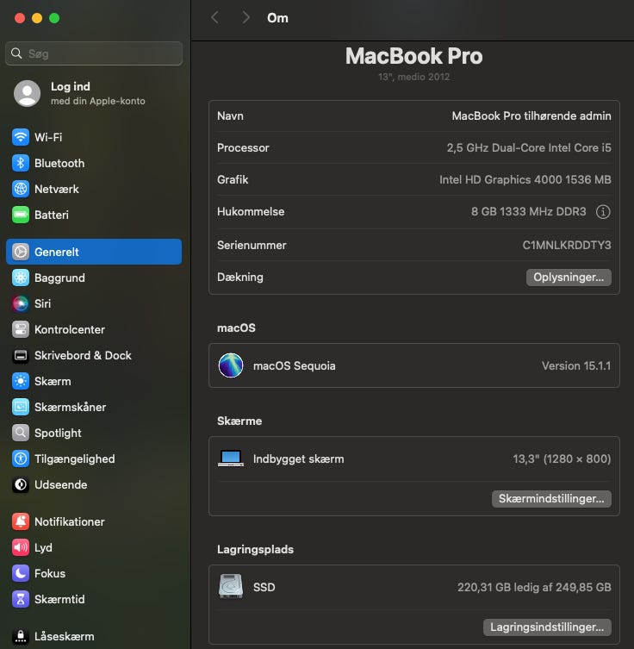Click the macOS Sequoia name text

tap(295, 366)
